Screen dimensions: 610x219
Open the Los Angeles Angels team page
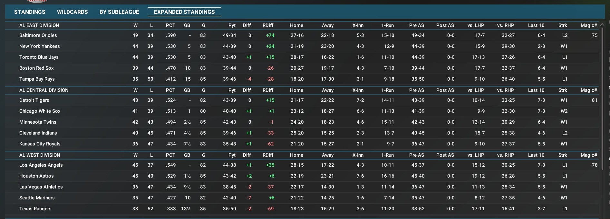click(41, 165)
